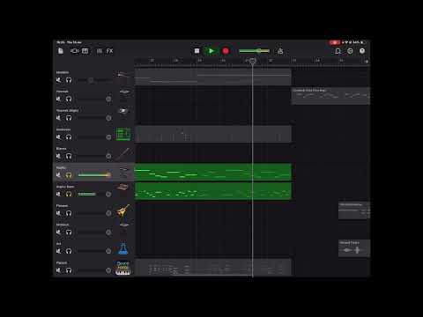423x317 pixels.
Task: Select the green beat sequencer grid icon
Action: point(123,134)
